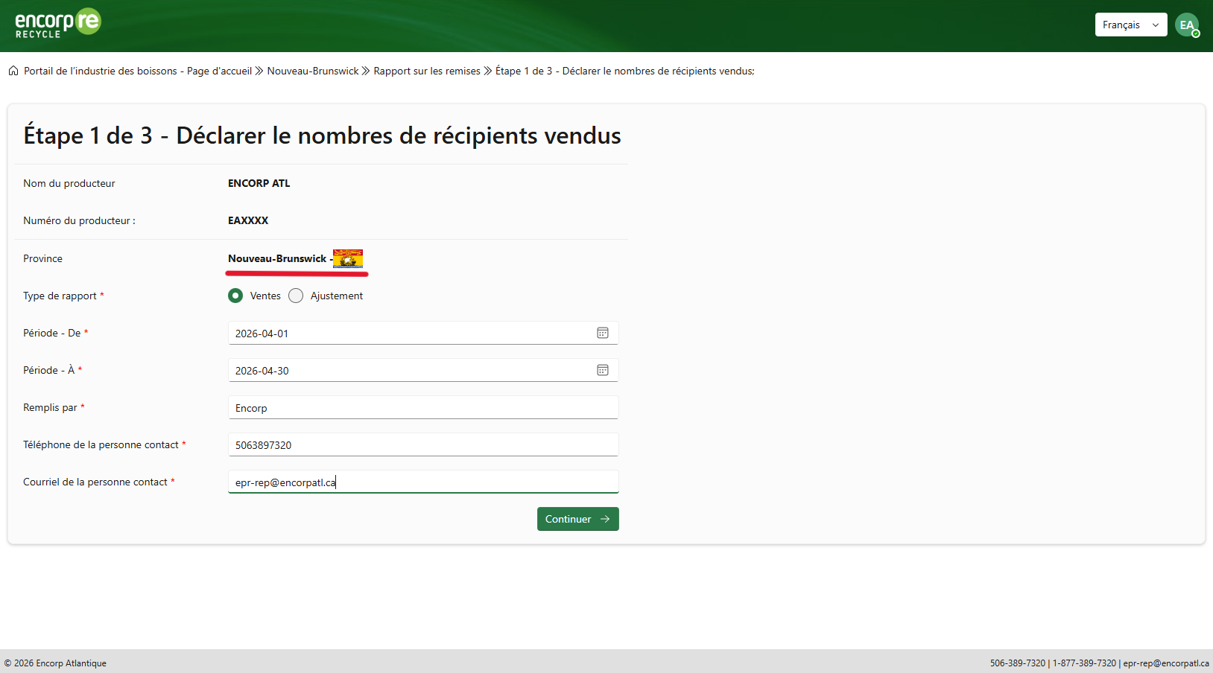Open the Français language dropdown
The image size is (1213, 673).
(x=1130, y=25)
